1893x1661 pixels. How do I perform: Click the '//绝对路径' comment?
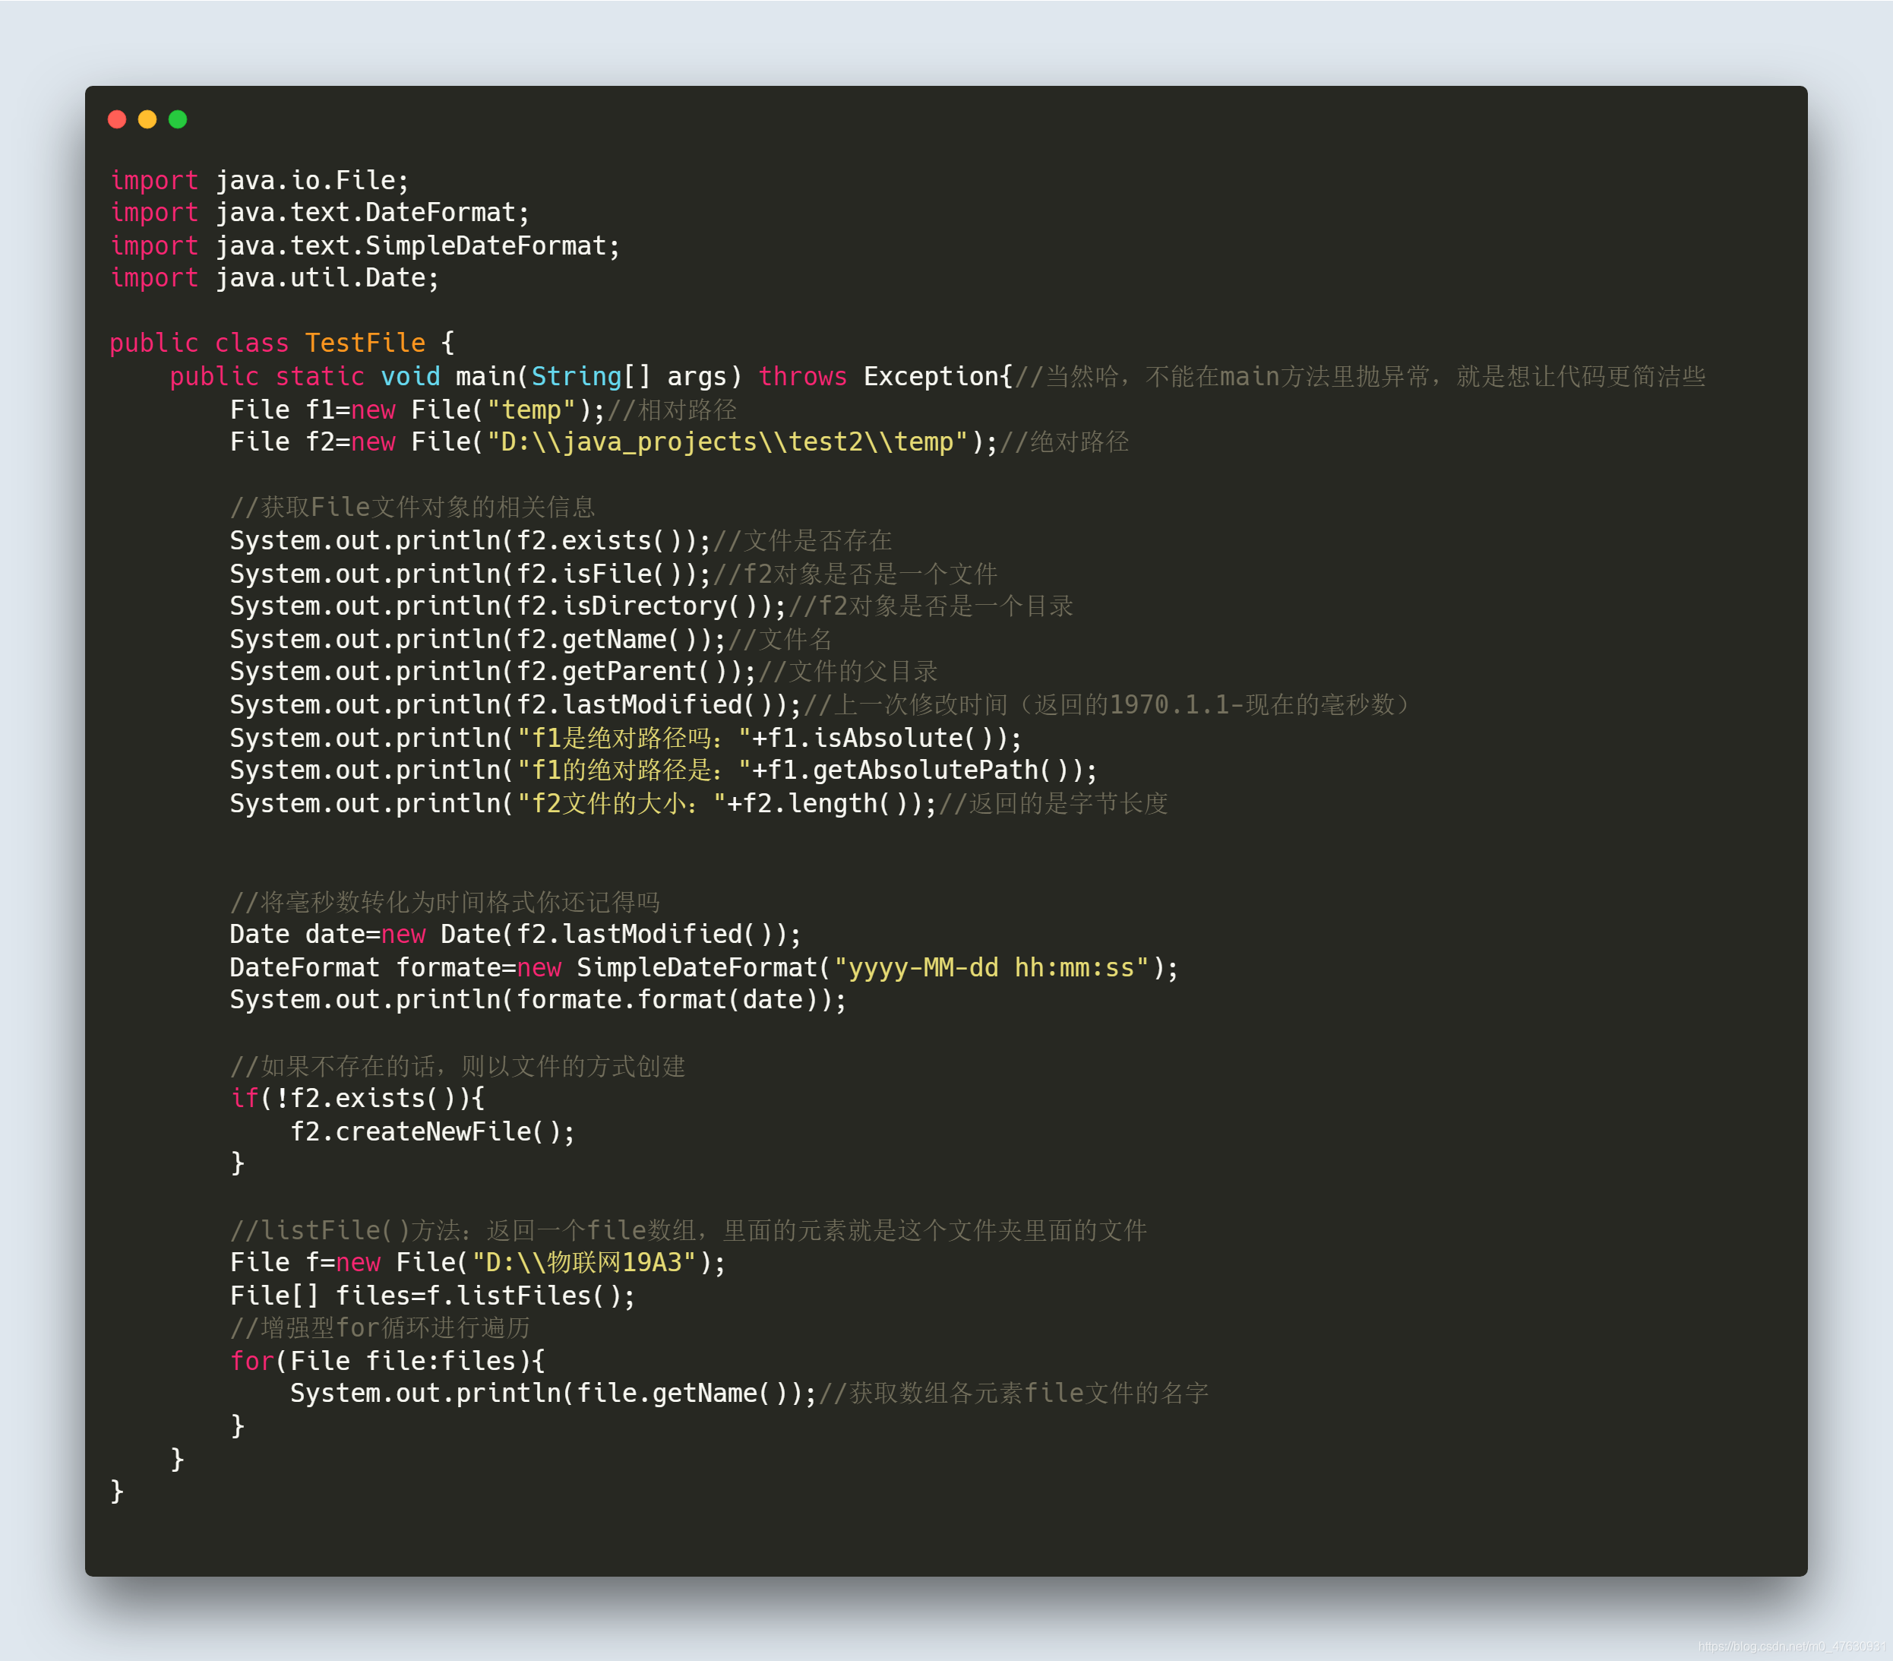(x=1064, y=442)
